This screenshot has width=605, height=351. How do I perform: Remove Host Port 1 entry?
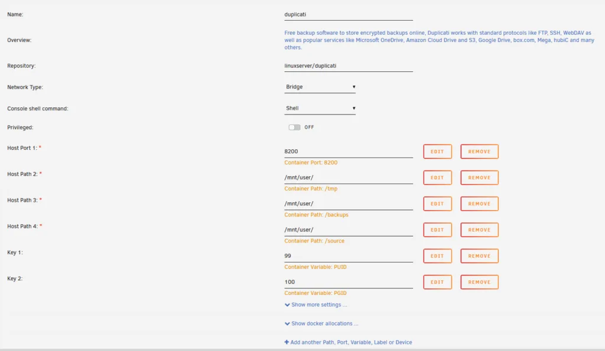tap(479, 152)
